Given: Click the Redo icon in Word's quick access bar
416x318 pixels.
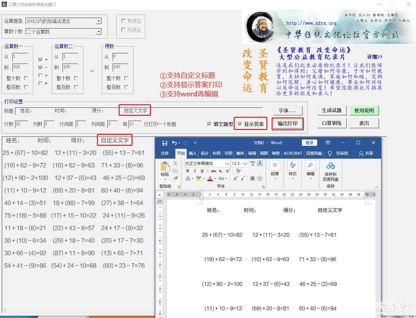Looking at the screenshot, I should pyautogui.click(x=186, y=143).
